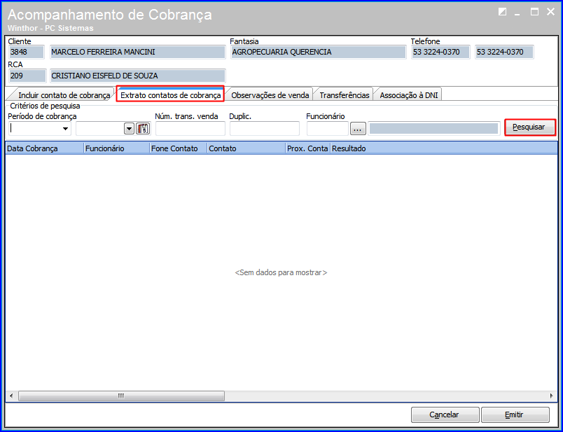Click the RCA code field 209

pyautogui.click(x=27, y=76)
